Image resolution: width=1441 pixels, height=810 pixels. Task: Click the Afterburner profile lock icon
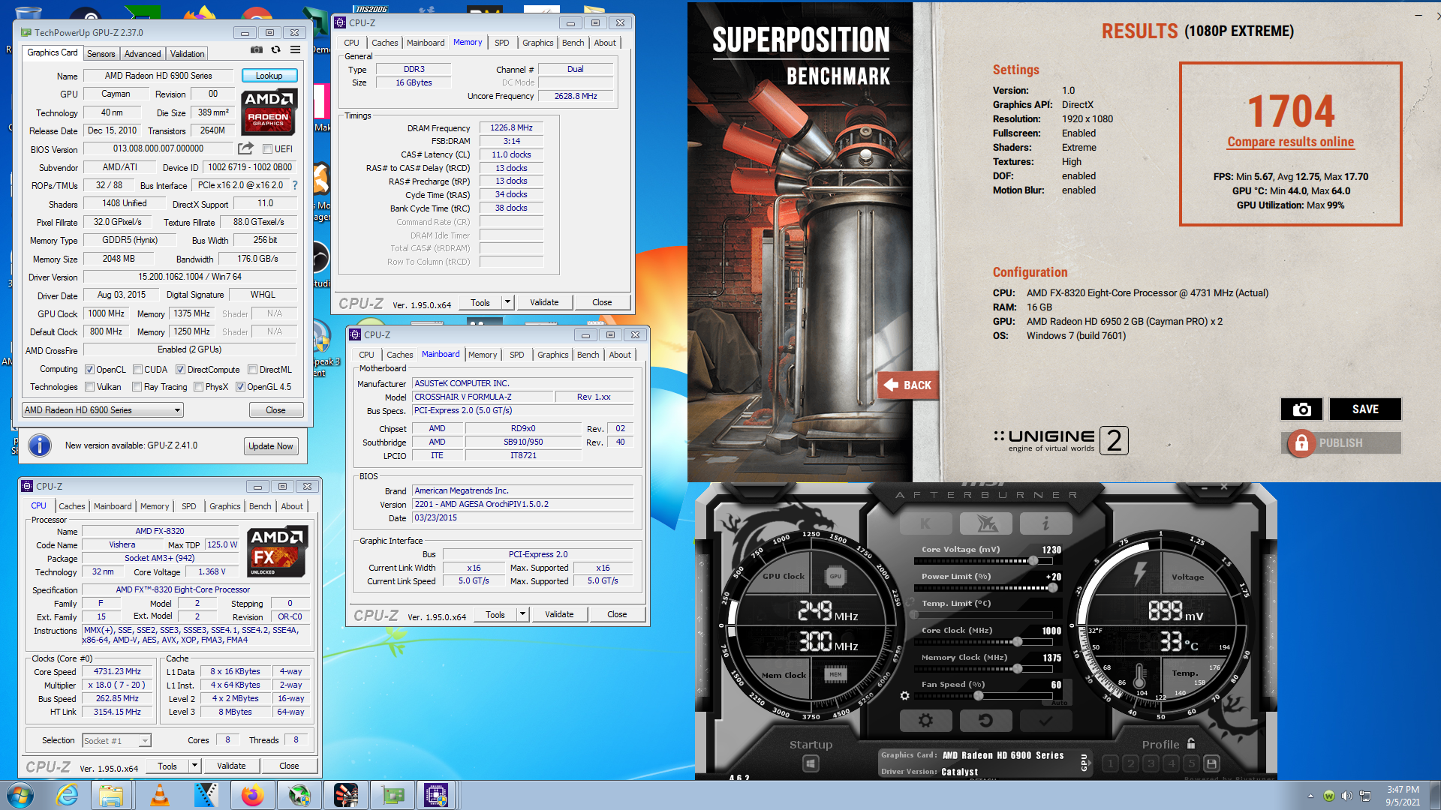pyautogui.click(x=1191, y=743)
